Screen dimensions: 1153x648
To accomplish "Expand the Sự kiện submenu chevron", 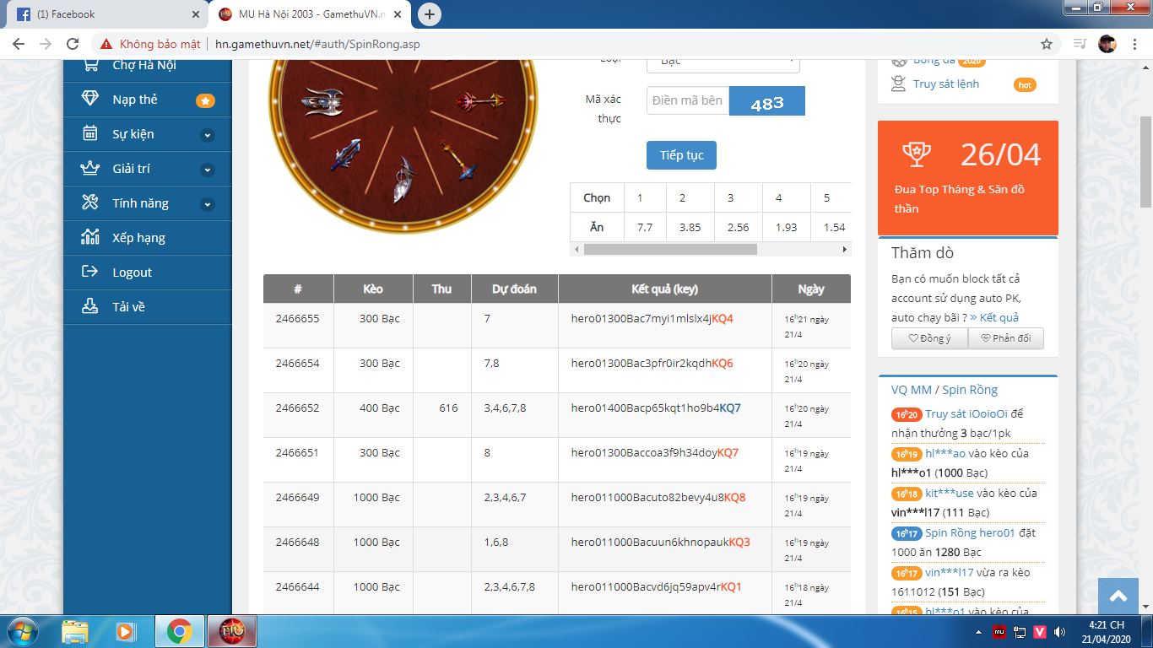I will coord(208,135).
